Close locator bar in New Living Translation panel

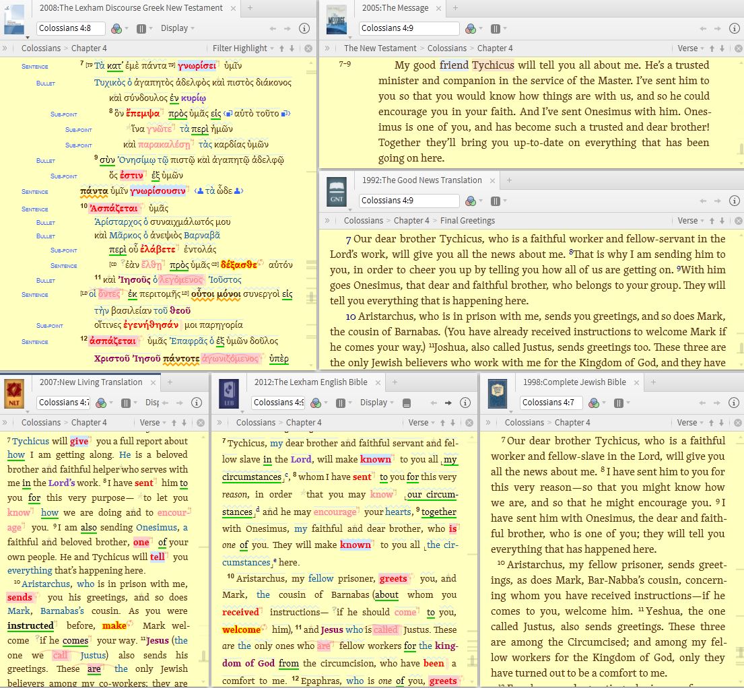[x=201, y=422]
